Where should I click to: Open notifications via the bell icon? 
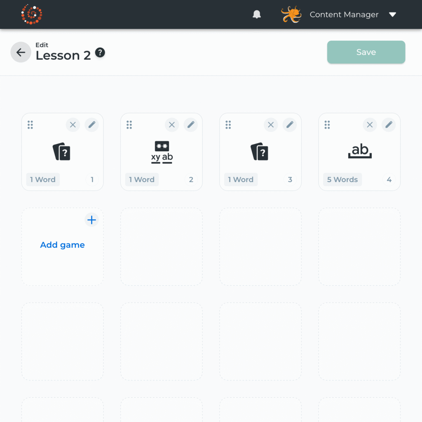[256, 14]
